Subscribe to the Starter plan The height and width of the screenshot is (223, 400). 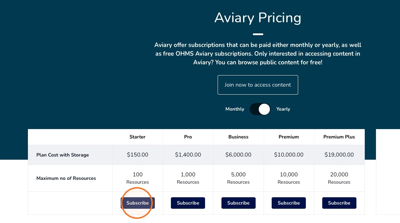[137, 203]
